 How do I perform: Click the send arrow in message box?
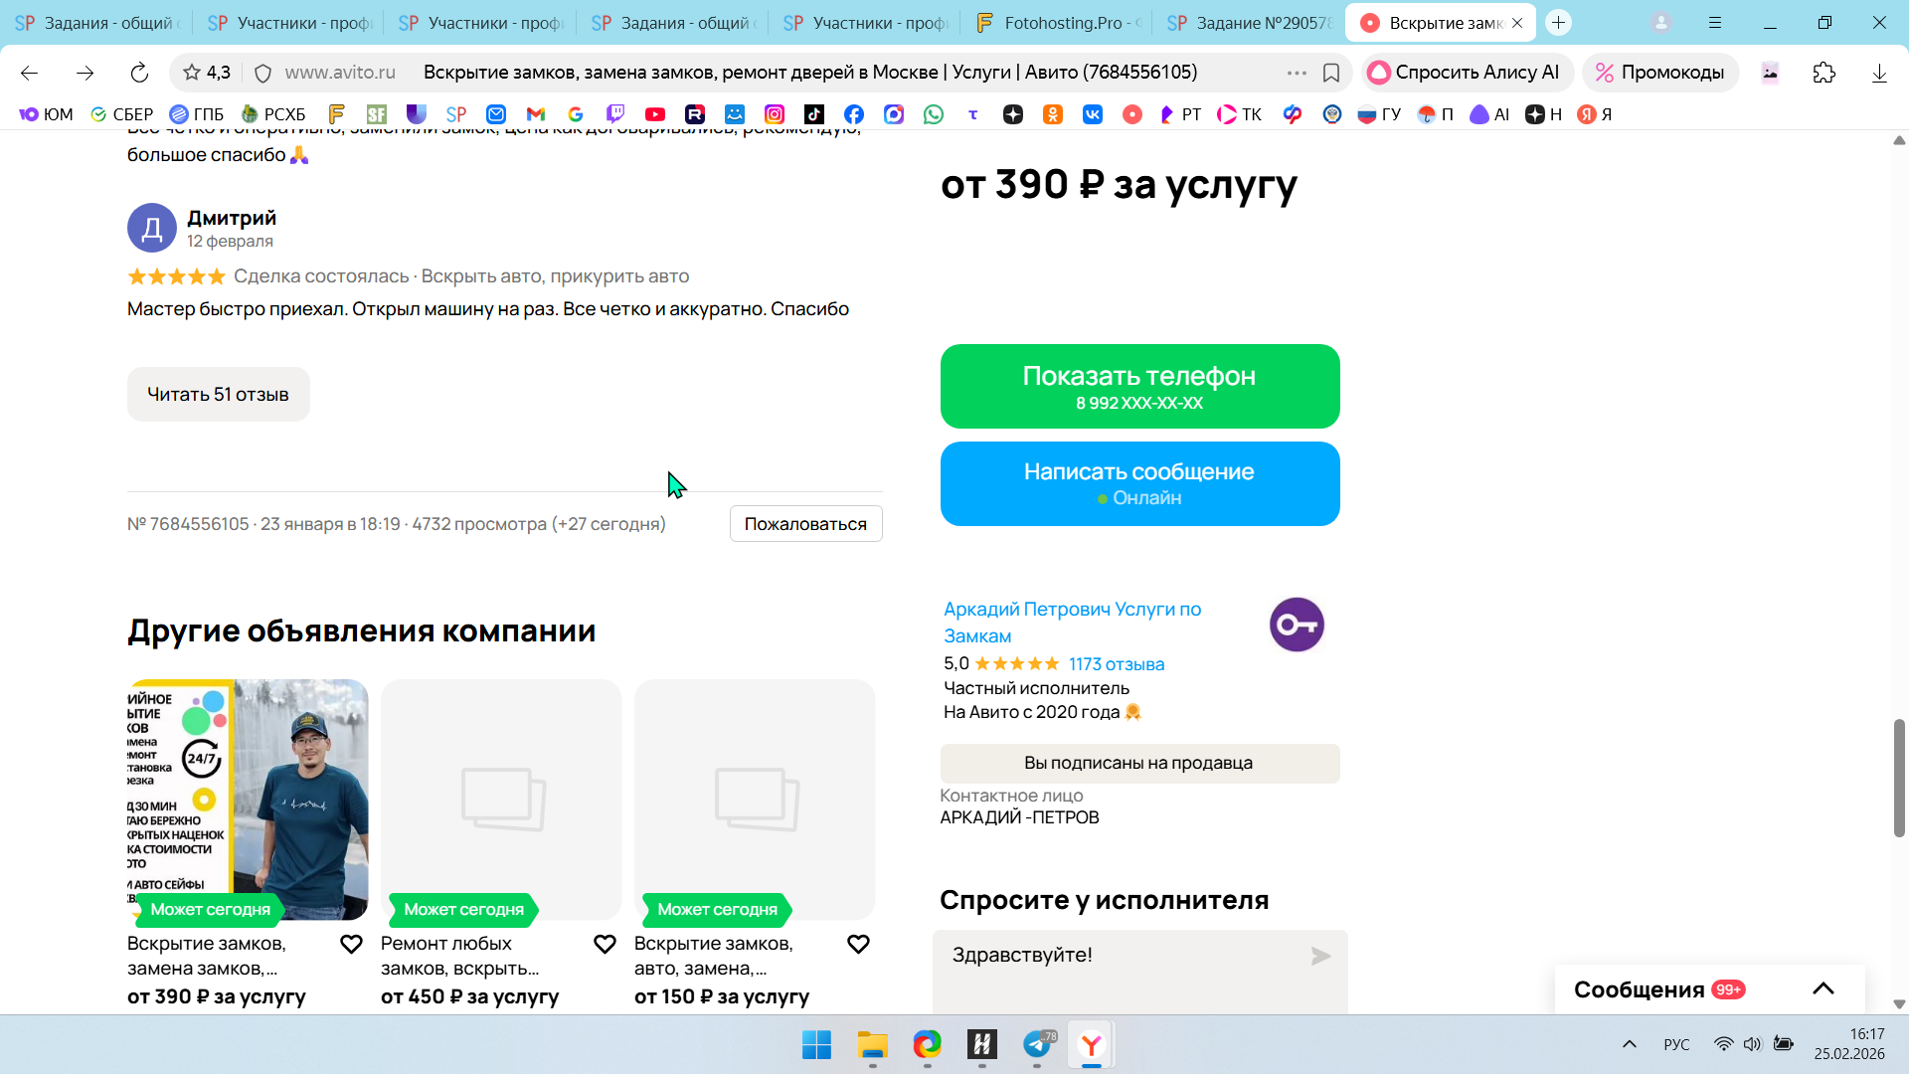coord(1320,957)
